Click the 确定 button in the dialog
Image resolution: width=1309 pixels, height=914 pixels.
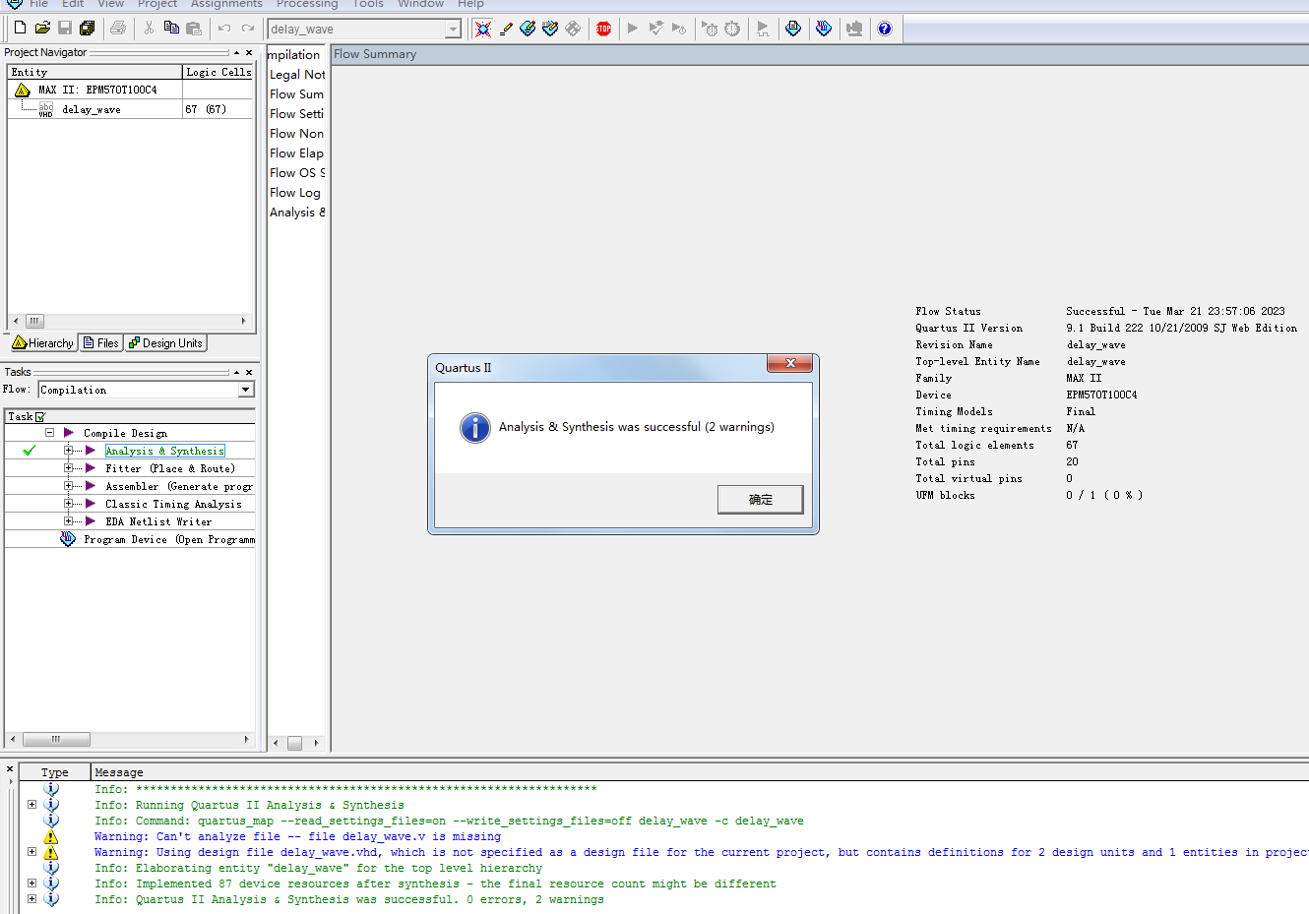pyautogui.click(x=760, y=500)
